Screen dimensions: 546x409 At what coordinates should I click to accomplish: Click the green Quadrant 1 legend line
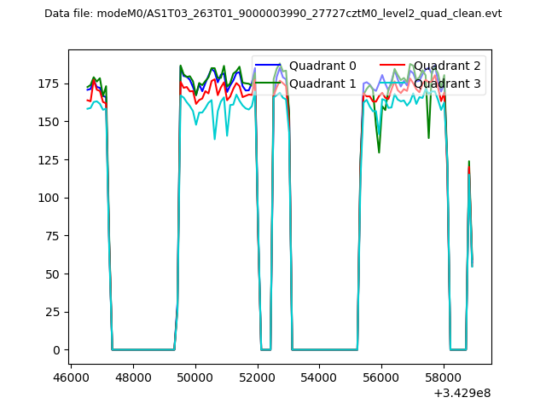[269, 83]
